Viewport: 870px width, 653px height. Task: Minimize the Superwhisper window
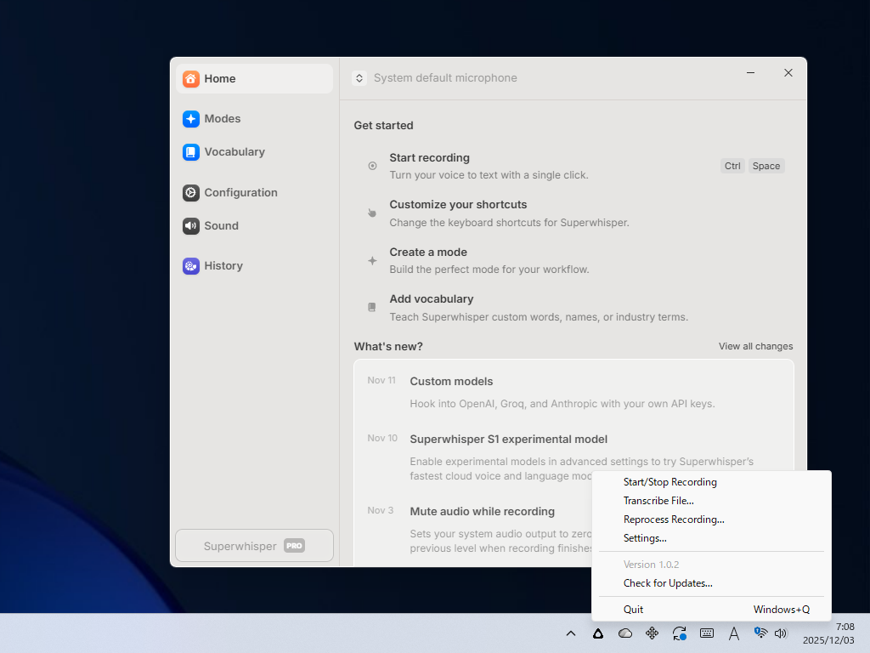point(751,73)
